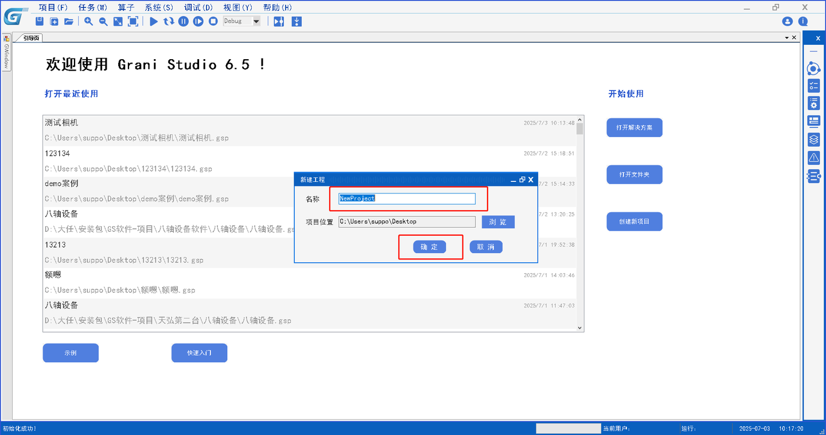Click the download-arrow toolbar icon
The image size is (826, 435).
click(297, 21)
